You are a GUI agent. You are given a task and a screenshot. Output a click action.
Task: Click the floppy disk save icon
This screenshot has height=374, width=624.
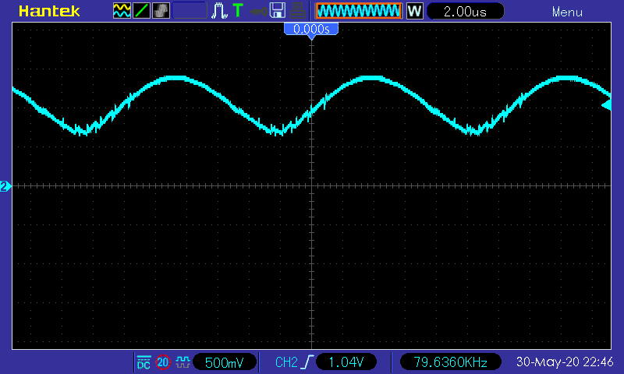click(x=278, y=11)
